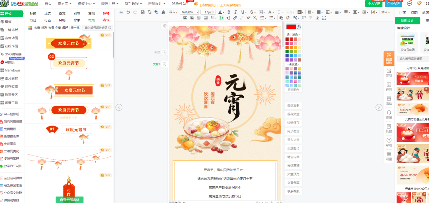Click the 微信复制 button
Screen dimensions: 429x203
tap(293, 106)
